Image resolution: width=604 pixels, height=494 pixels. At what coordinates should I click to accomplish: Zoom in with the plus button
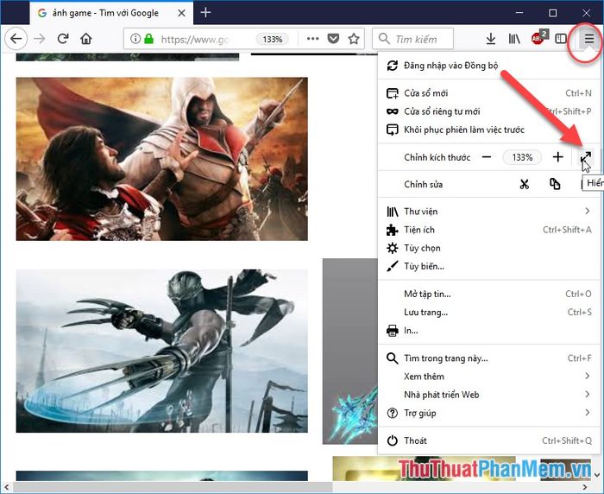pyautogui.click(x=557, y=157)
